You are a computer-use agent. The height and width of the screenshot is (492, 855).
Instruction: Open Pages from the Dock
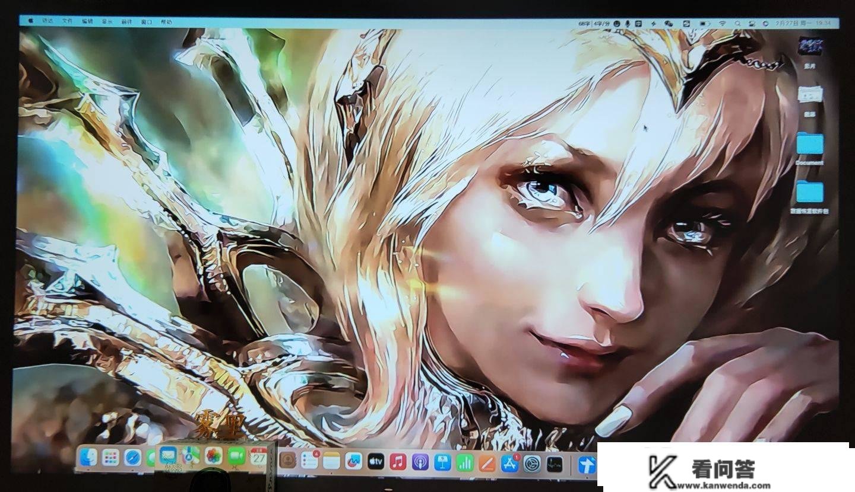(x=487, y=462)
